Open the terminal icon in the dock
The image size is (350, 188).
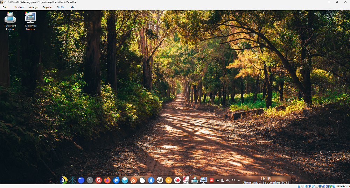click(x=90, y=180)
